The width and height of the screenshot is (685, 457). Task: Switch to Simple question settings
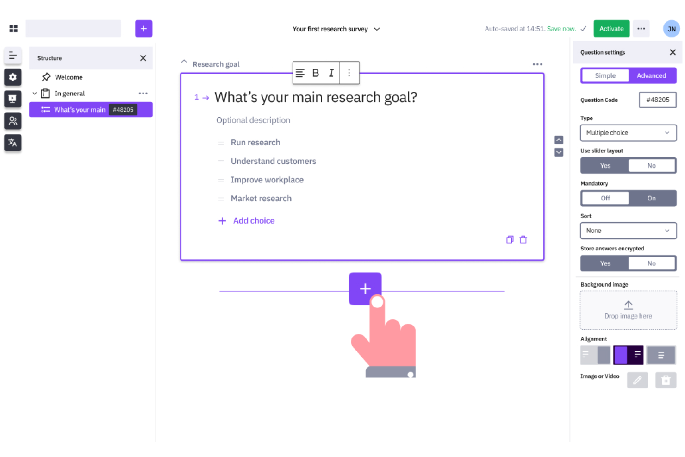point(604,75)
